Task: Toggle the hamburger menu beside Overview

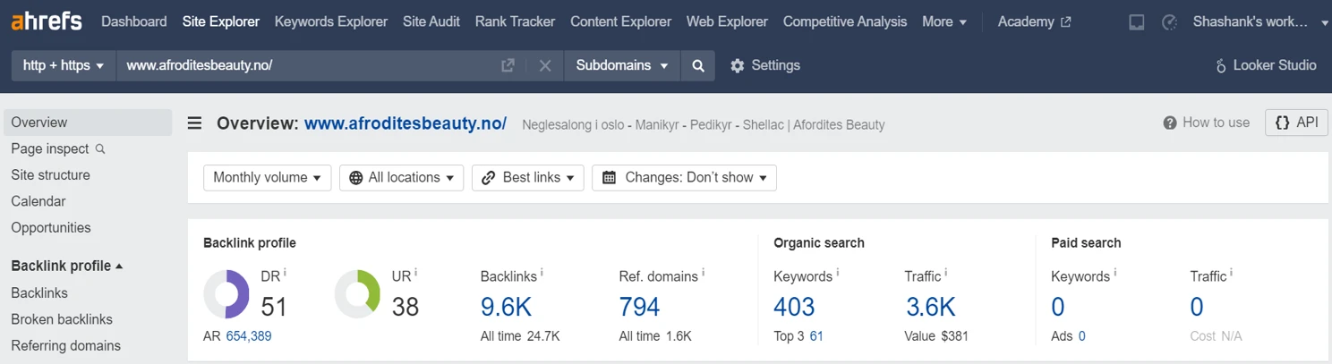Action: coord(194,123)
